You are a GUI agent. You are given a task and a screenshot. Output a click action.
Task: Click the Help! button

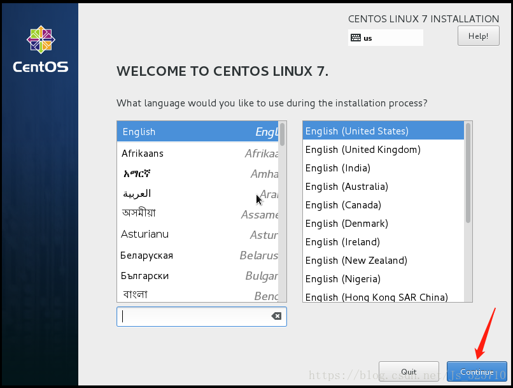[x=479, y=36]
